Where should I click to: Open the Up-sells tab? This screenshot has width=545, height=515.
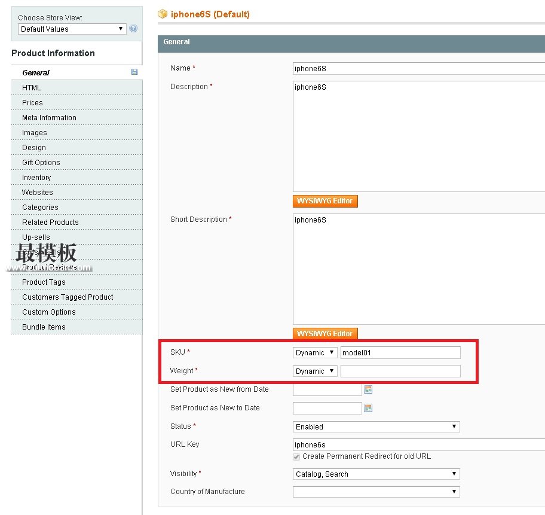click(77, 237)
